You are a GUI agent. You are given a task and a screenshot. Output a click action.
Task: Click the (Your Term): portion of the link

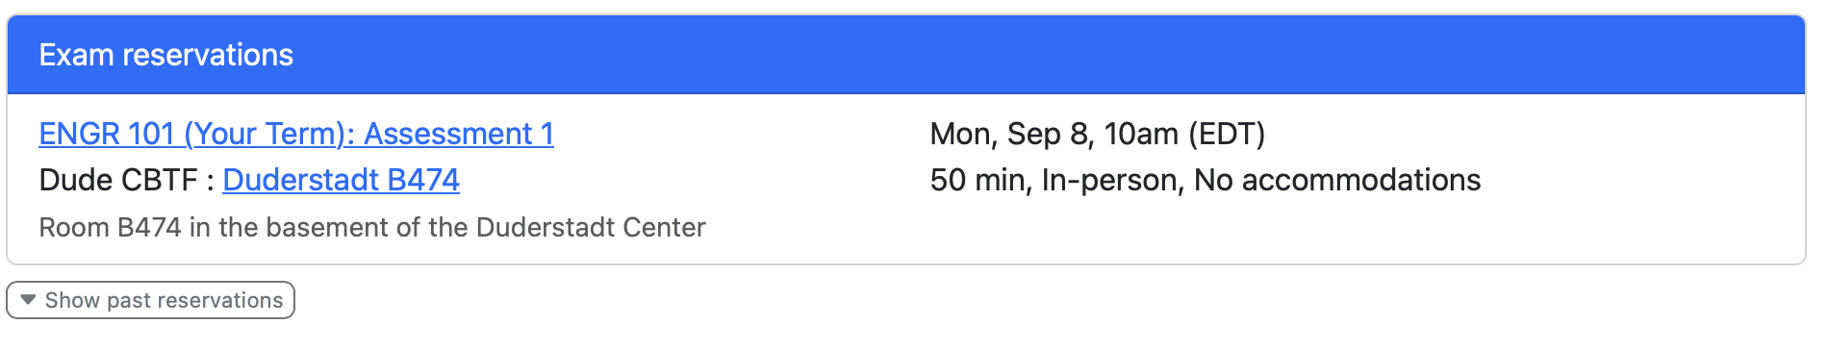click(x=269, y=134)
